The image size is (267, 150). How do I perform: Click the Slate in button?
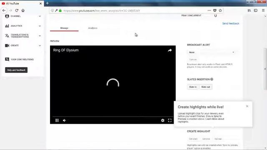pyautogui.click(x=193, y=87)
